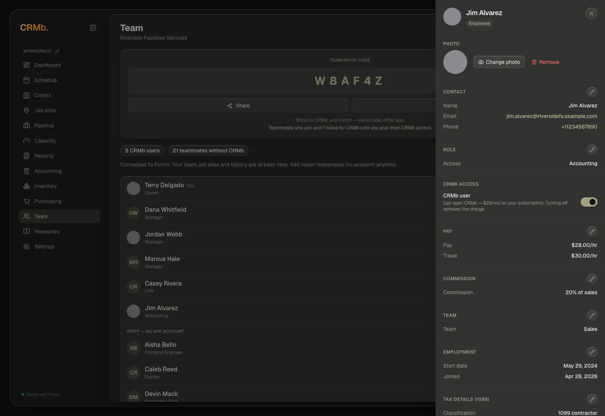605x416 pixels.
Task: Click jim.alvarez@riversidefs.example.com email link
Action: pos(552,116)
